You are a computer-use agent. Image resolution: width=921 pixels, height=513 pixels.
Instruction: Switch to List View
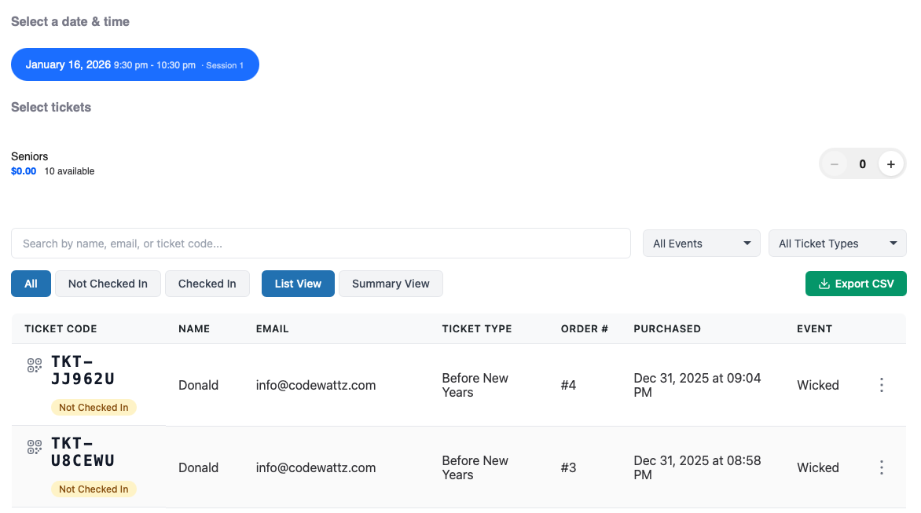coord(298,284)
